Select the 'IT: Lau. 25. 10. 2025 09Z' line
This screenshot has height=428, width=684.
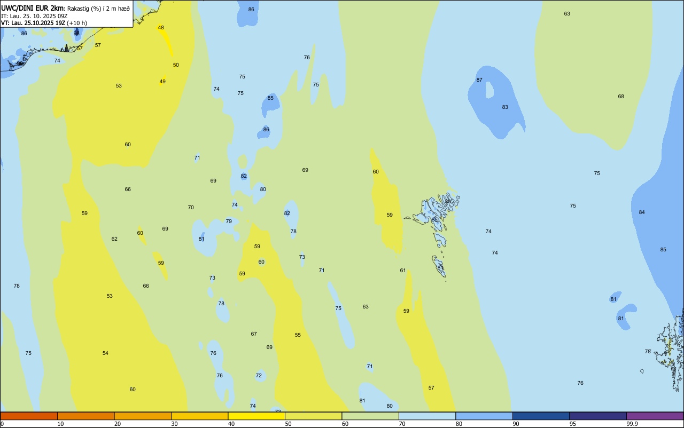click(34, 16)
